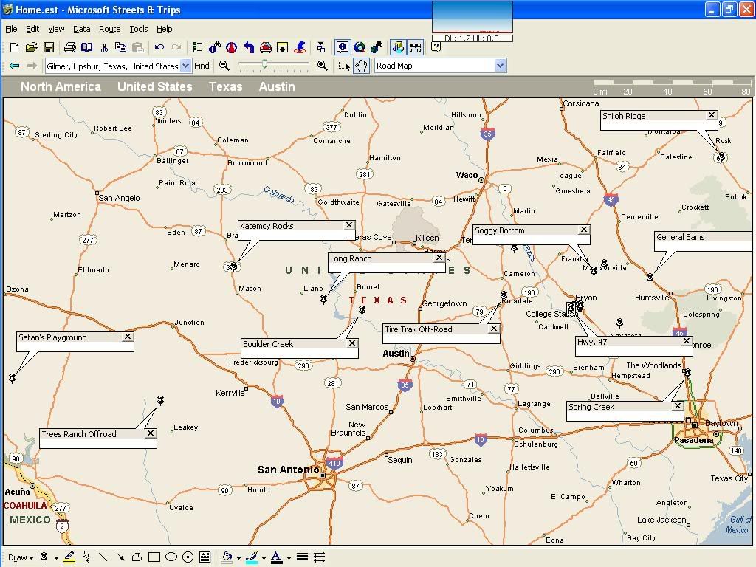
Task: Close the Trees Ranch Offroad balloon
Action: tap(151, 433)
